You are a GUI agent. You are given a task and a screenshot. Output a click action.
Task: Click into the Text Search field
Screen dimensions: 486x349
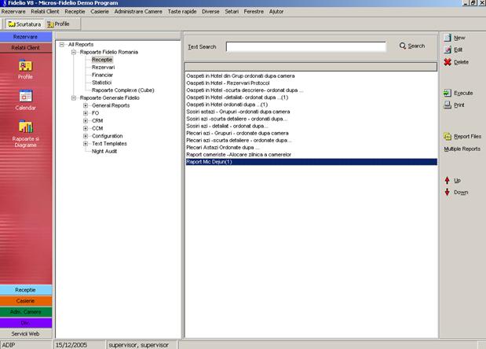pyautogui.click(x=306, y=47)
